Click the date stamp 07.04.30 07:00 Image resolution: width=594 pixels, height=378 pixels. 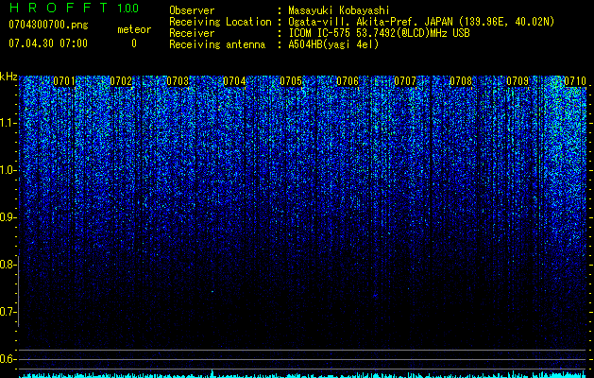point(48,43)
